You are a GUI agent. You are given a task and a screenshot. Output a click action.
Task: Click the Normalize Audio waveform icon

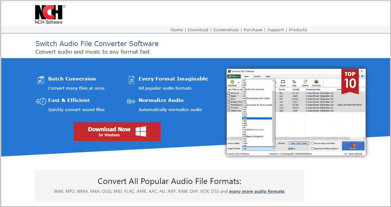131,101
